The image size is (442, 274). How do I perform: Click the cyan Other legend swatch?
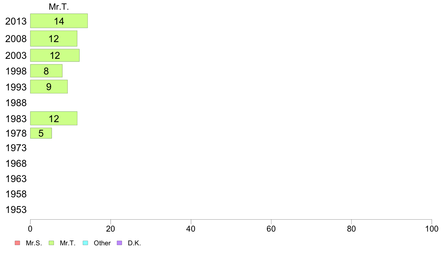(86, 243)
